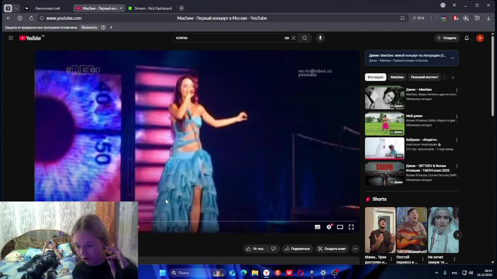The height and width of the screenshot is (279, 497).
Task: Show more filter chips with right arrow
Action: pos(453,77)
